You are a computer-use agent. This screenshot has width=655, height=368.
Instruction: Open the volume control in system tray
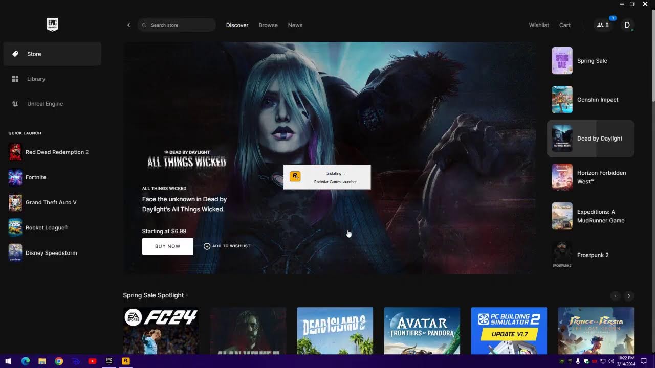tap(611, 361)
